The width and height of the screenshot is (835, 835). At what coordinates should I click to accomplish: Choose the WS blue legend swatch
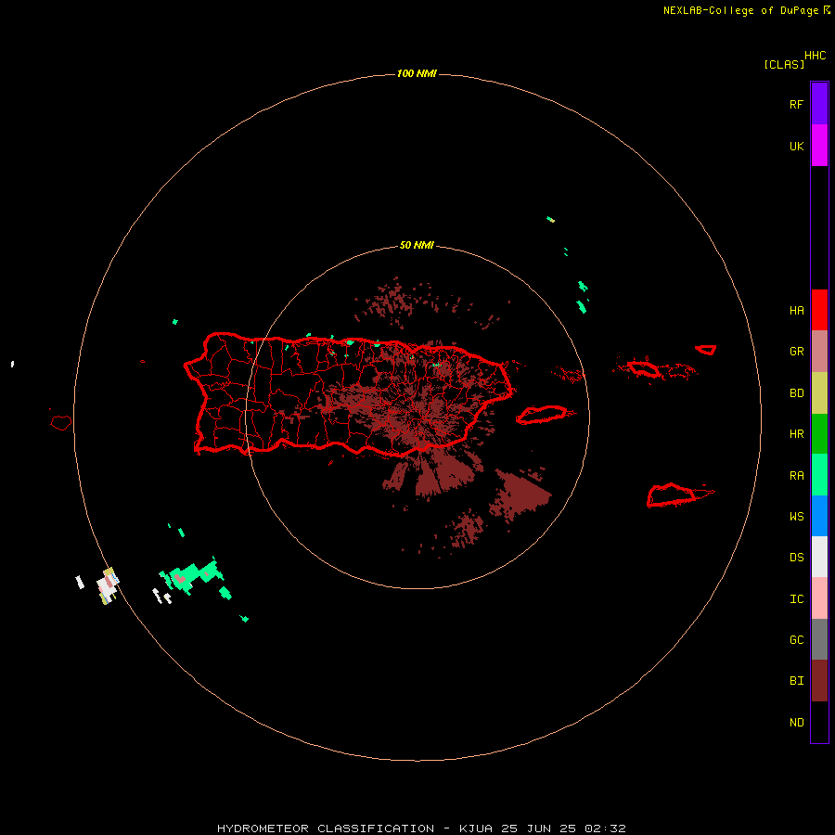pos(819,516)
